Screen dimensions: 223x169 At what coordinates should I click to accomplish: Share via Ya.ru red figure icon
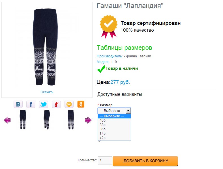56,104
